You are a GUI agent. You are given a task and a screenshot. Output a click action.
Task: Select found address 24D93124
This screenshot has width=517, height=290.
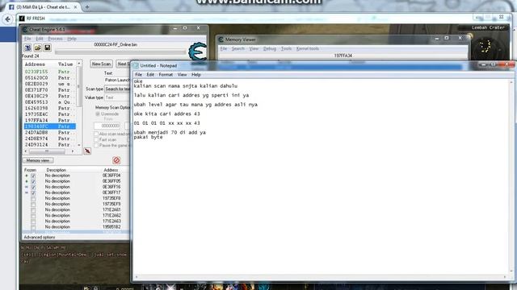pyautogui.click(x=49, y=145)
